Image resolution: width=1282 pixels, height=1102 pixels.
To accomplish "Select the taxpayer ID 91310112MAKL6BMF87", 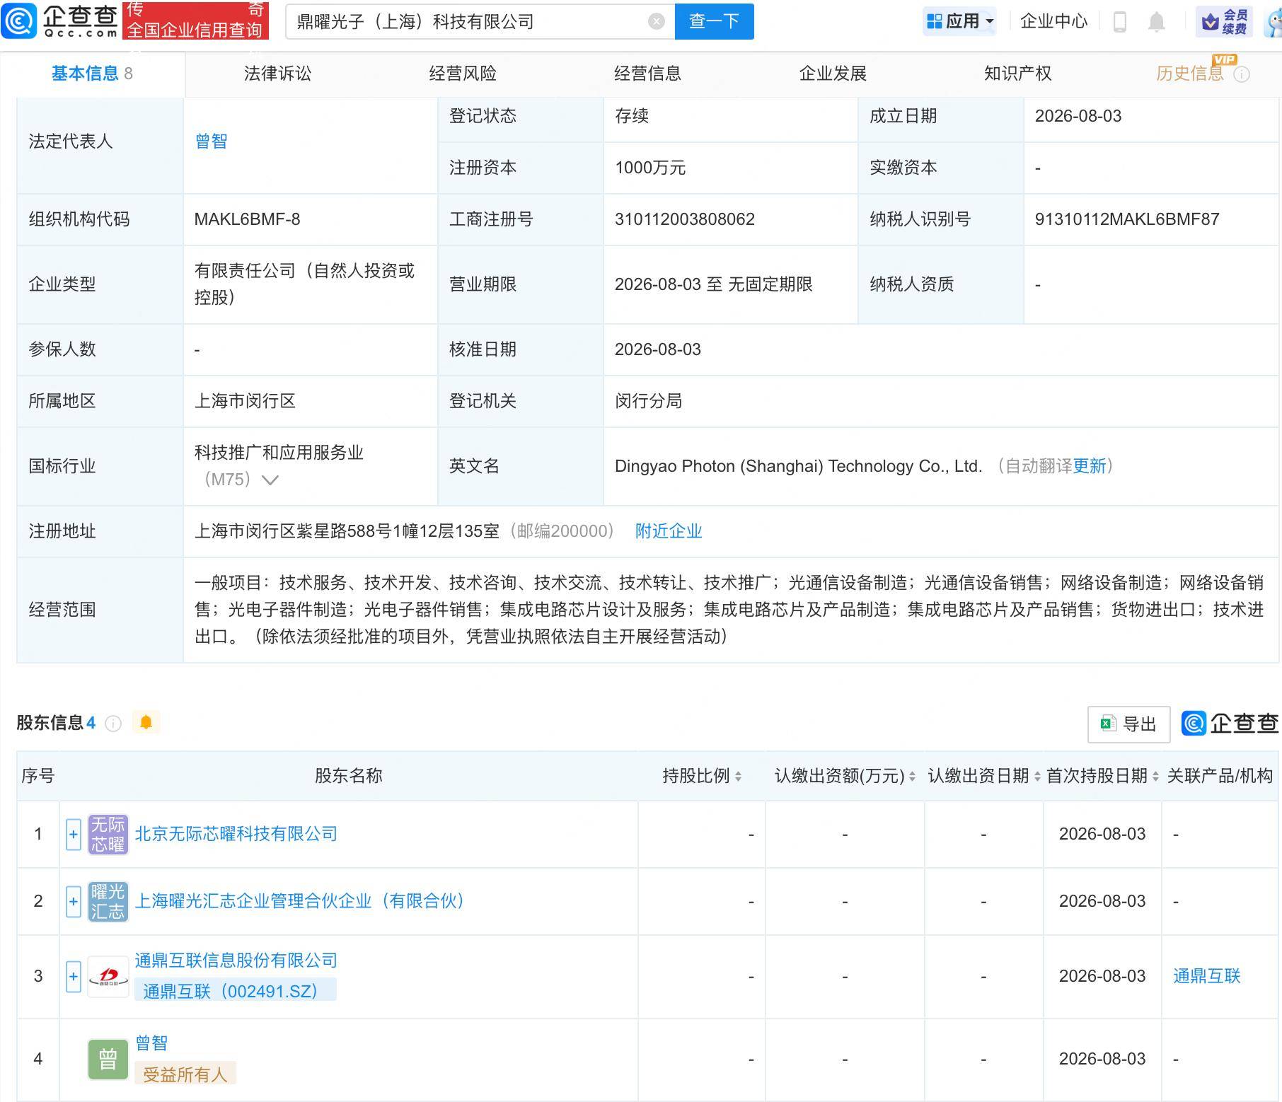I will pos(1127,219).
